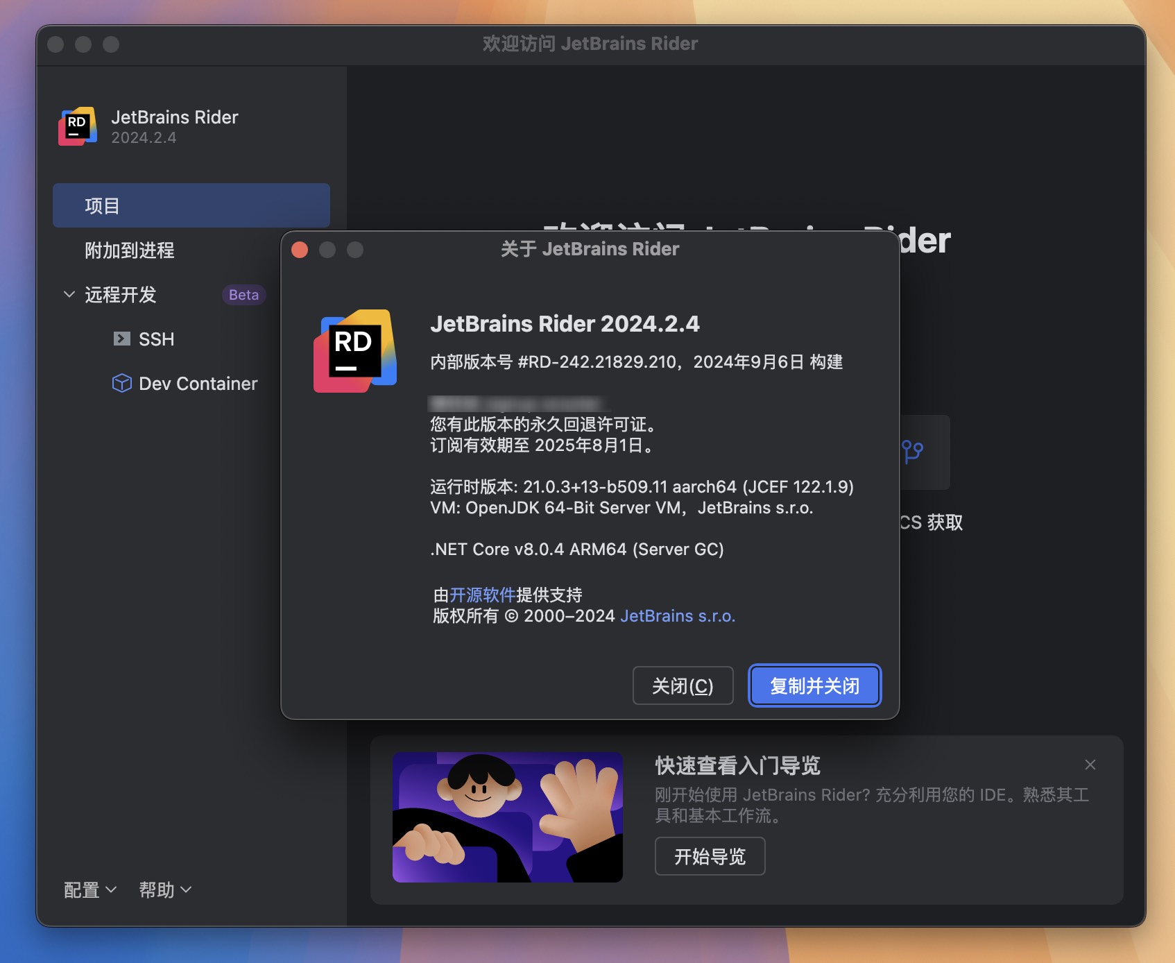Click the Beta badge next to 远程开发
1175x963 pixels.
click(x=243, y=294)
